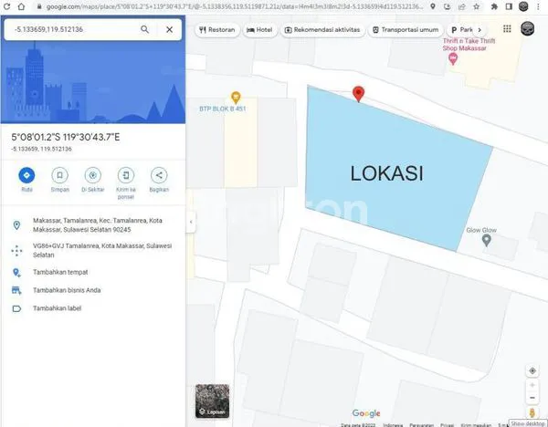This screenshot has width=548, height=427.
Task: Clear the search with the X button
Action: [x=170, y=30]
